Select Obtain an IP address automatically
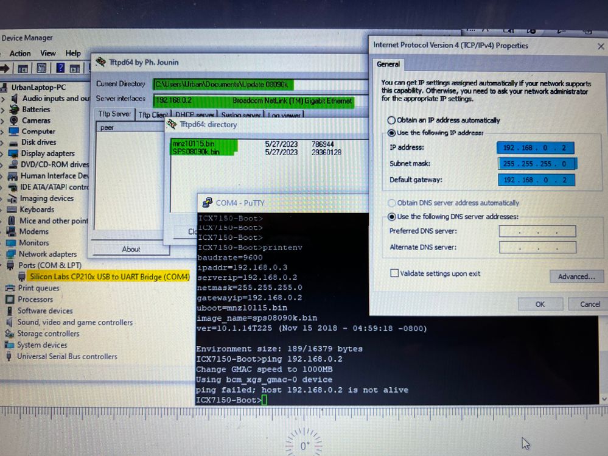The width and height of the screenshot is (608, 456). [x=391, y=121]
